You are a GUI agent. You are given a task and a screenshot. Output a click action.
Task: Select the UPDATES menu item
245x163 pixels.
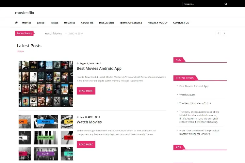pos(70,22)
